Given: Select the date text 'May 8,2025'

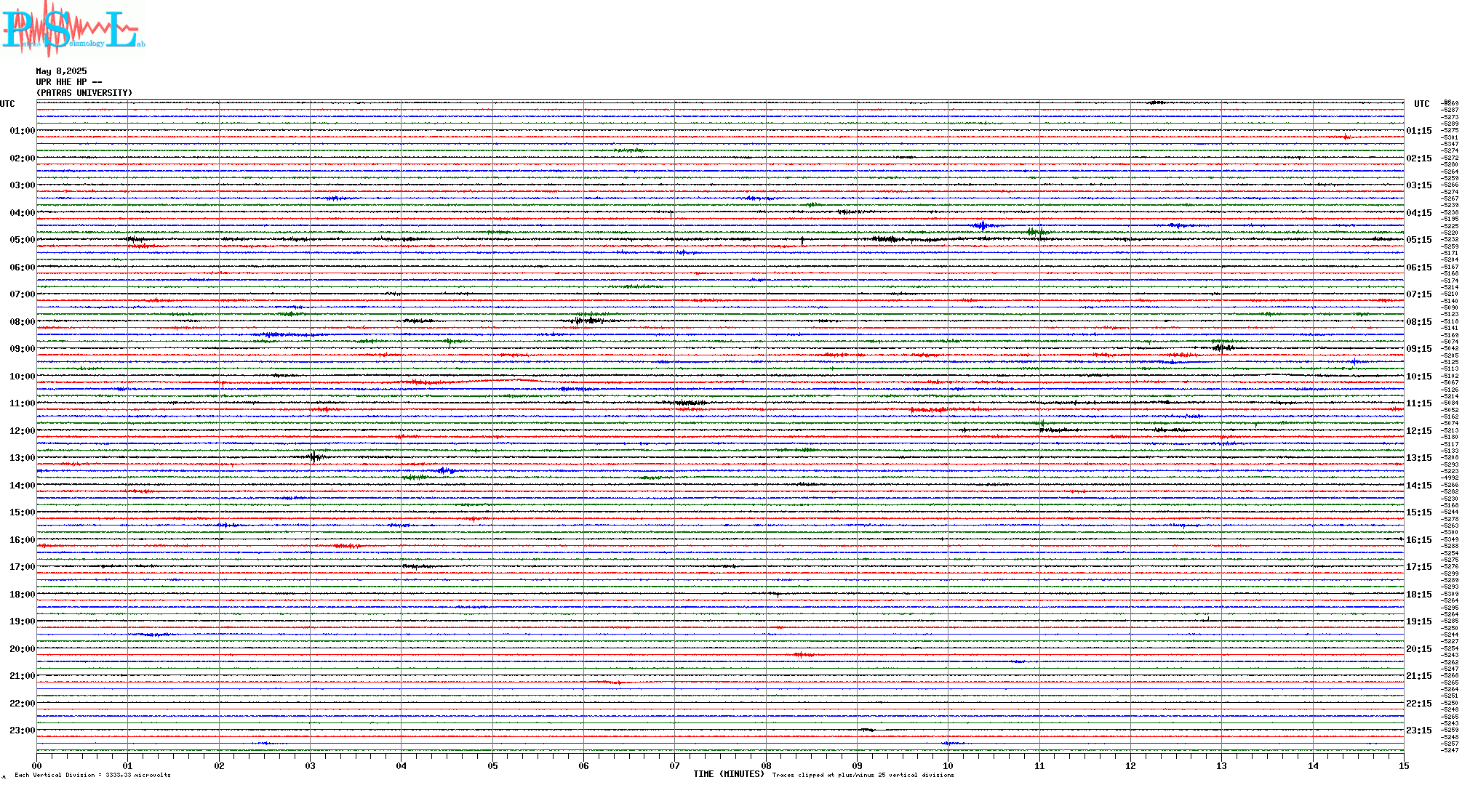Looking at the screenshot, I should [61, 71].
